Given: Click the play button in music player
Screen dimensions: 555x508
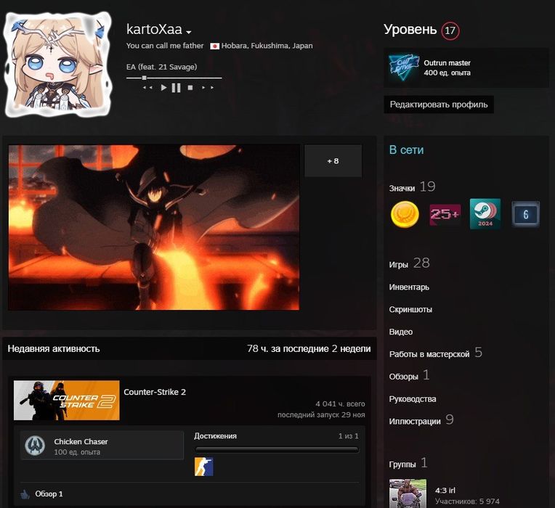Looking at the screenshot, I should (x=163, y=87).
